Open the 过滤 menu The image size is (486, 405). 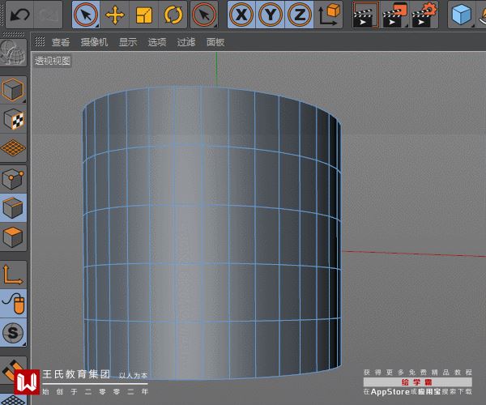[x=186, y=42]
